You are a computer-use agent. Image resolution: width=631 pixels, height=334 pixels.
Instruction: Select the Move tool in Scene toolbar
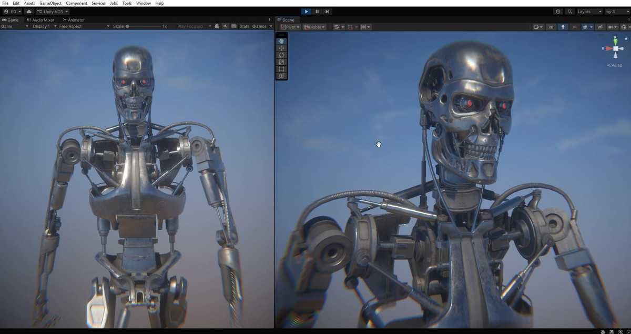(x=281, y=48)
